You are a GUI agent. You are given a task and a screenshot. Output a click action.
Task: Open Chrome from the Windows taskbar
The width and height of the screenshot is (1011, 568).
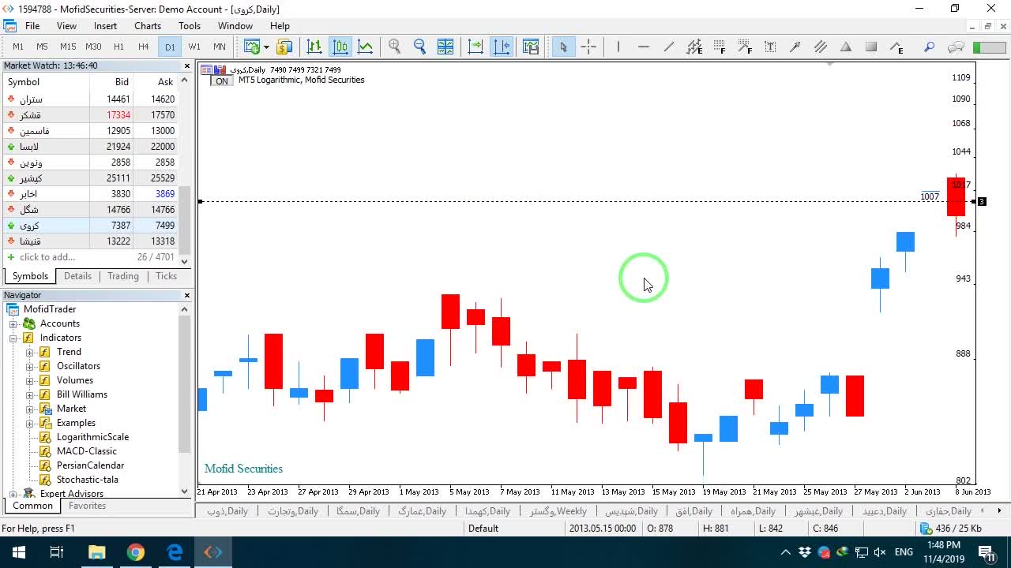tap(136, 552)
